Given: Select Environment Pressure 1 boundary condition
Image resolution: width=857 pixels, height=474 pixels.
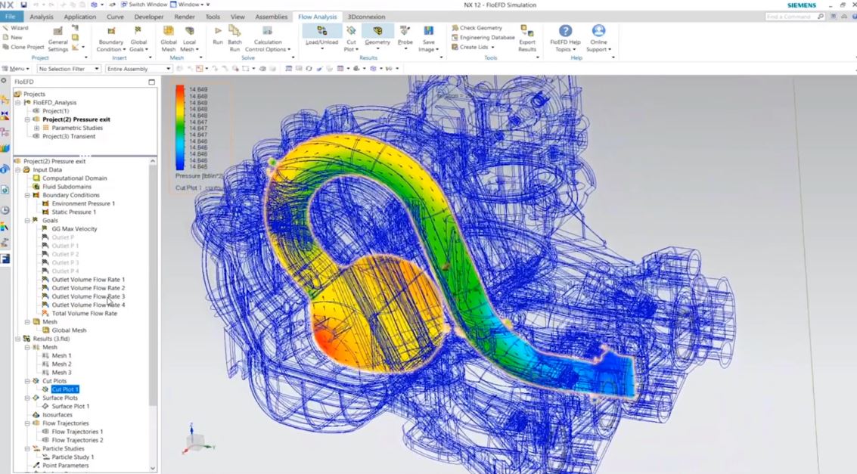Looking at the screenshot, I should (83, 203).
